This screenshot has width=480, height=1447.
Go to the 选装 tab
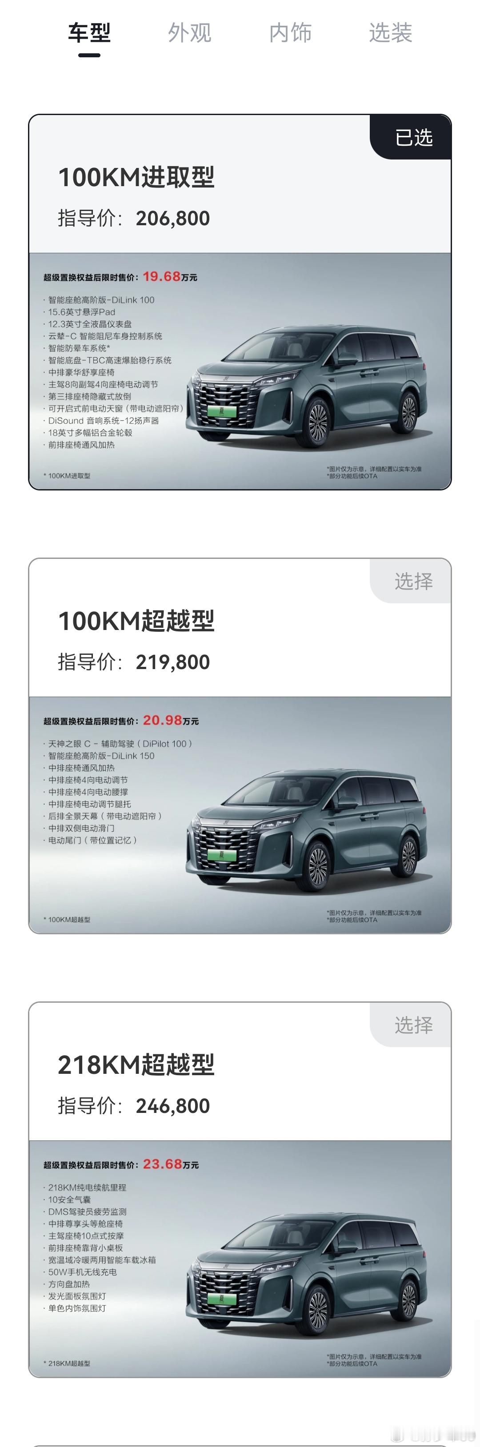point(391,32)
